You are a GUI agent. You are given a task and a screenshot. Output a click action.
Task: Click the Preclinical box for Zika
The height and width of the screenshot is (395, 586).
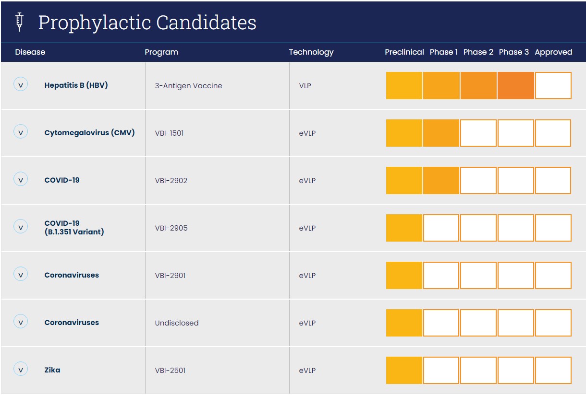click(404, 370)
